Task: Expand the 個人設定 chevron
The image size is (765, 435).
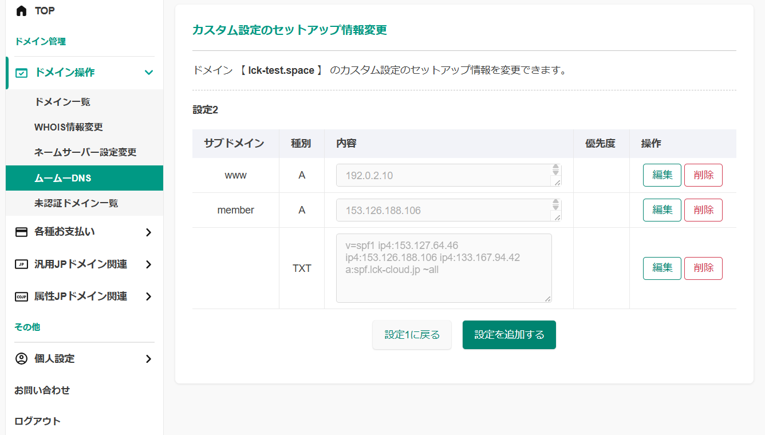Action: (149, 359)
